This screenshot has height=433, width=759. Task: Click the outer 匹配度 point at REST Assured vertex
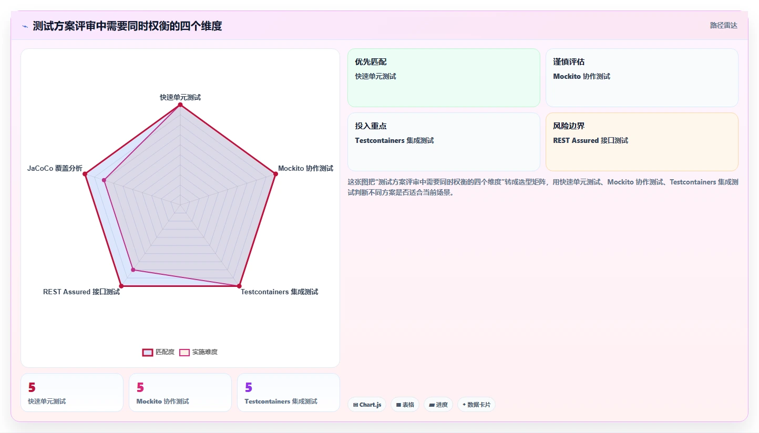click(121, 286)
